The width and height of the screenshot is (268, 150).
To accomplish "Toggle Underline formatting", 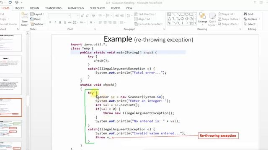I will point(60,22).
